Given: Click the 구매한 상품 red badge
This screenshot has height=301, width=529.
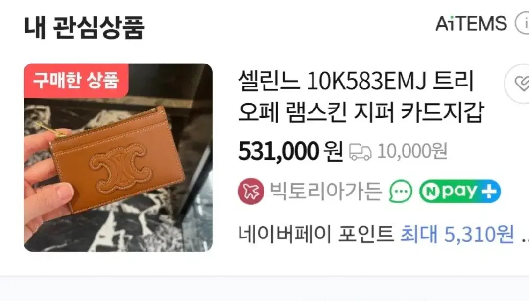Looking at the screenshot, I should (76, 80).
